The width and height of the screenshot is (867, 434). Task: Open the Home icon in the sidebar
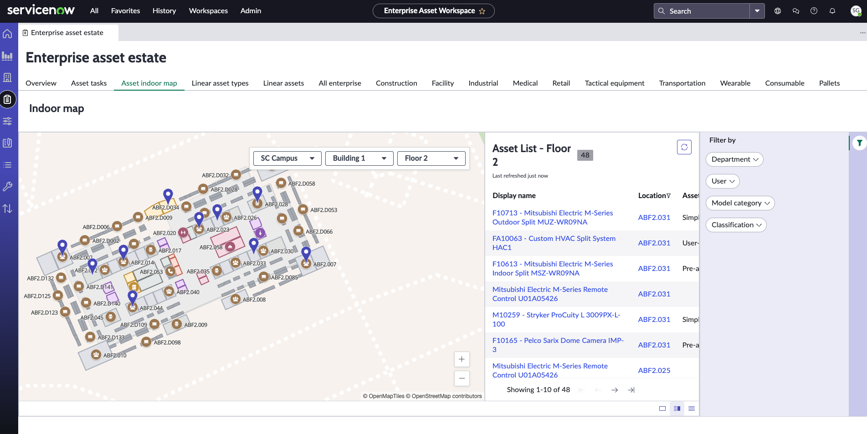[x=7, y=34]
